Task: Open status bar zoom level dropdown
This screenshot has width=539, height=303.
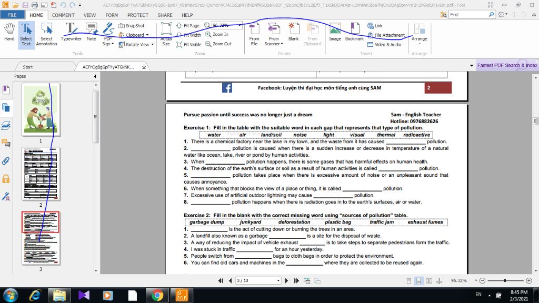Action: pos(476,281)
